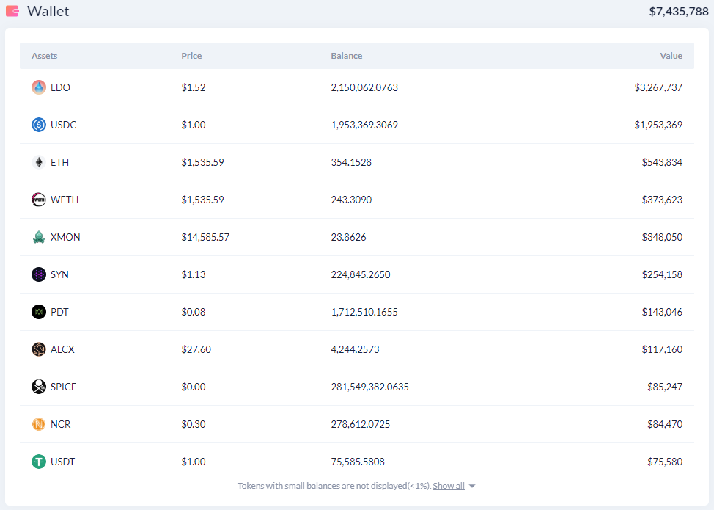Click the ETH asset name

pos(59,161)
